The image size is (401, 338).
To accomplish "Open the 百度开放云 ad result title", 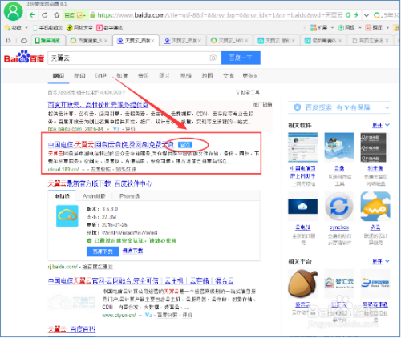I will click(98, 105).
